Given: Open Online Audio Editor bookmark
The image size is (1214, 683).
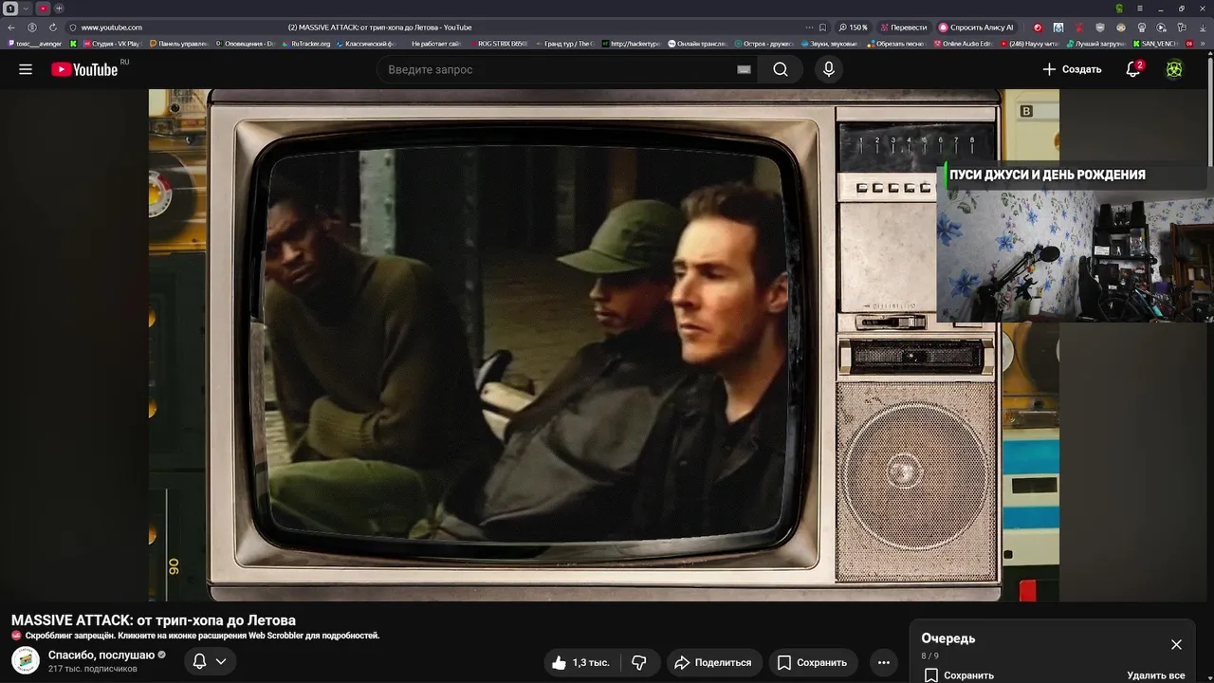Looking at the screenshot, I should click(963, 44).
